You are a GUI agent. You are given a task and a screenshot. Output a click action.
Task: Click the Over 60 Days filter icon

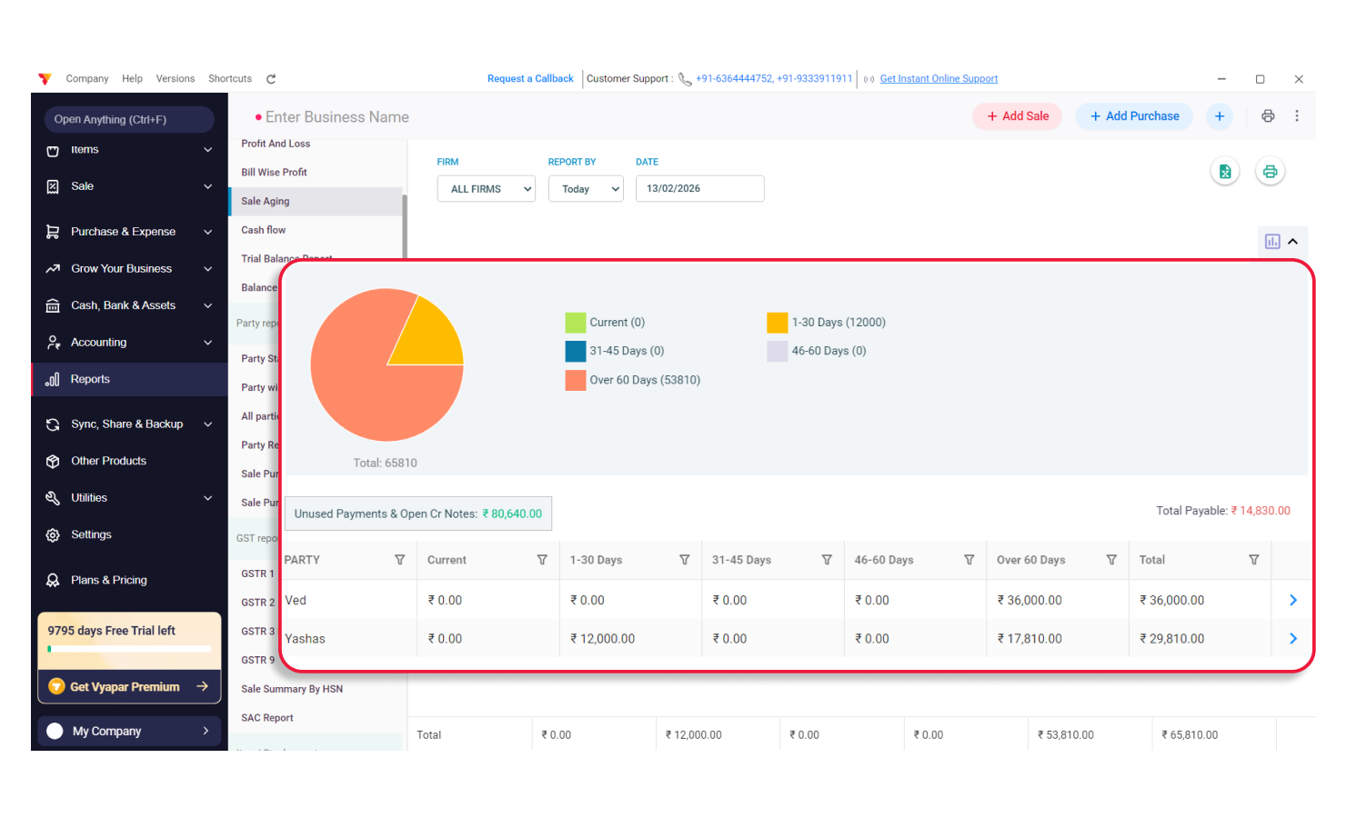click(x=1110, y=560)
